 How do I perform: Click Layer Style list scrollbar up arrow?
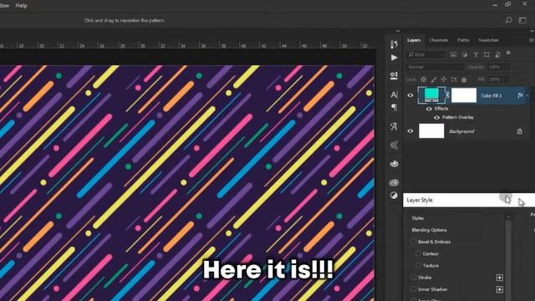point(508,217)
